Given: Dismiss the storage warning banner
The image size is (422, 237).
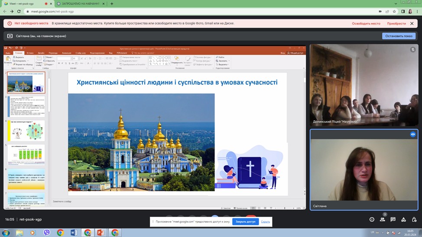Looking at the screenshot, I should [412, 23].
